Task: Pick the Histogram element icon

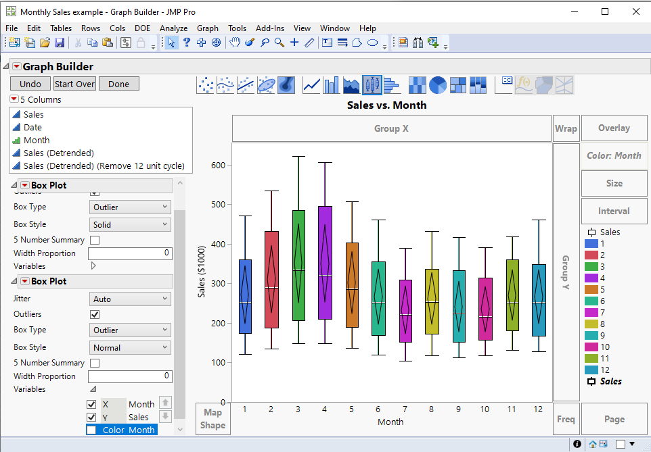Action: tap(392, 85)
